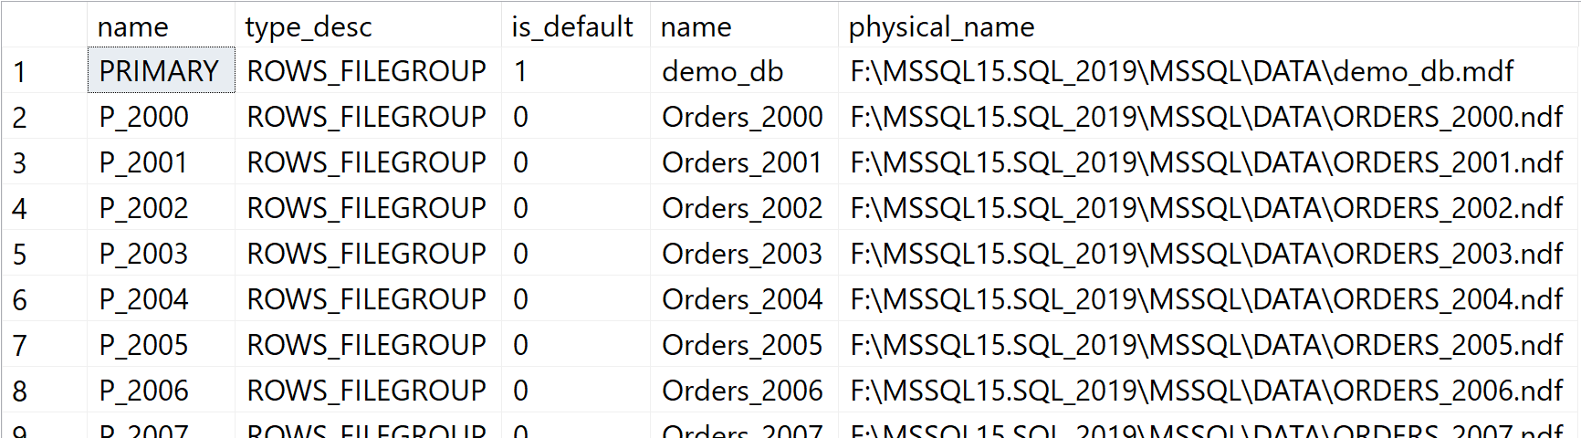Select ROWS_FILEGROUP cell in row 3
The width and height of the screenshot is (1581, 438).
coord(368,162)
